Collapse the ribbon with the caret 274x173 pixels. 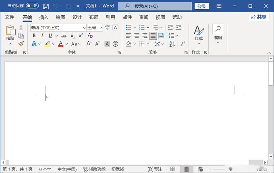point(269,53)
